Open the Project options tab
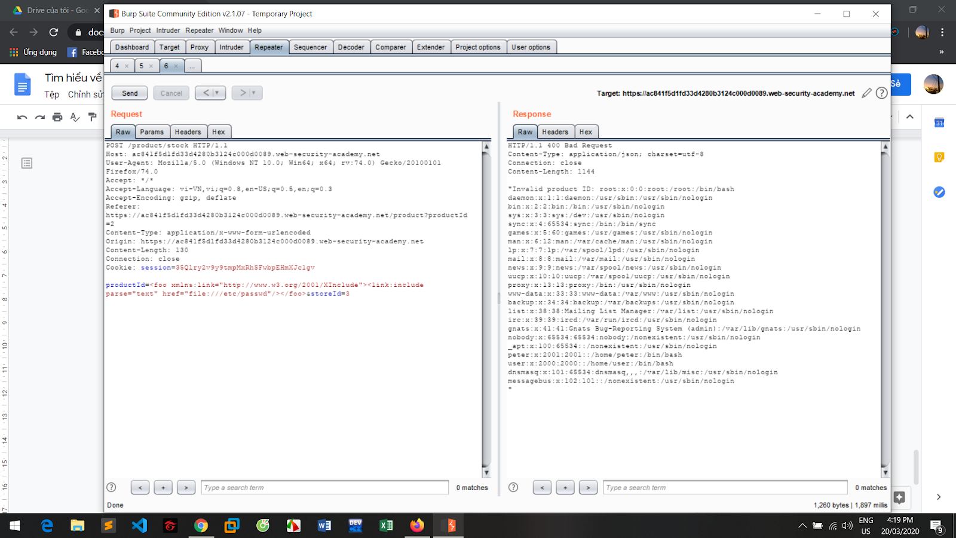This screenshot has height=538, width=956. click(x=478, y=47)
